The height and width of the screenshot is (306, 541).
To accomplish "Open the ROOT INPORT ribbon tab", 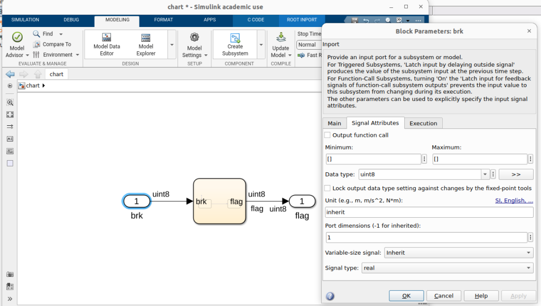I will coord(302,20).
